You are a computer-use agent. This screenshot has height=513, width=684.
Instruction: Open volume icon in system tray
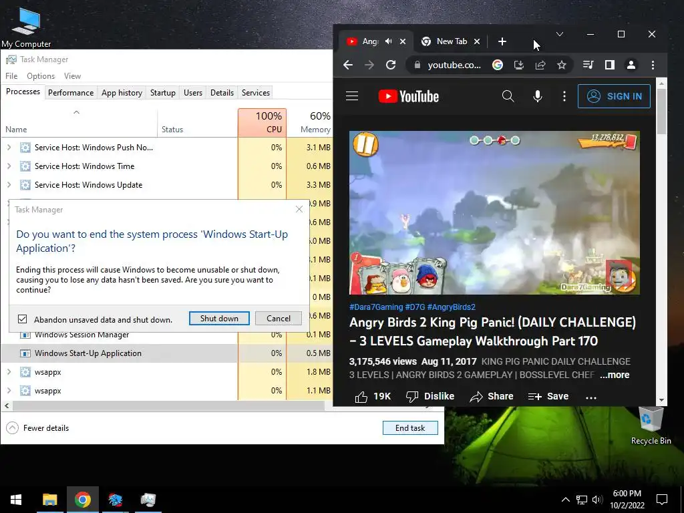coord(597,500)
